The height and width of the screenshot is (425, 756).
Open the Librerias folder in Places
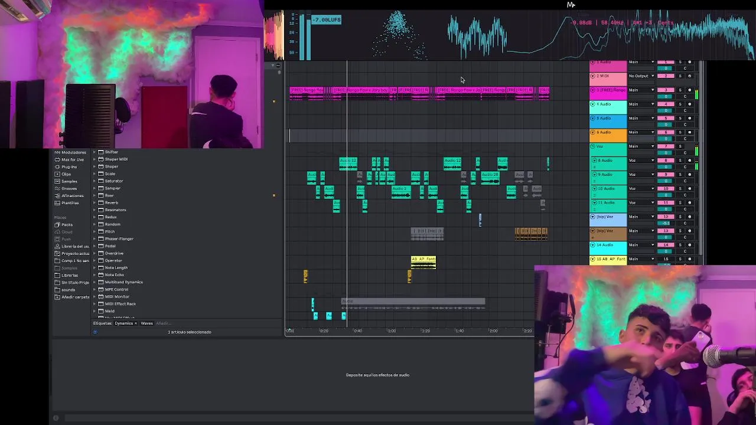(66, 275)
